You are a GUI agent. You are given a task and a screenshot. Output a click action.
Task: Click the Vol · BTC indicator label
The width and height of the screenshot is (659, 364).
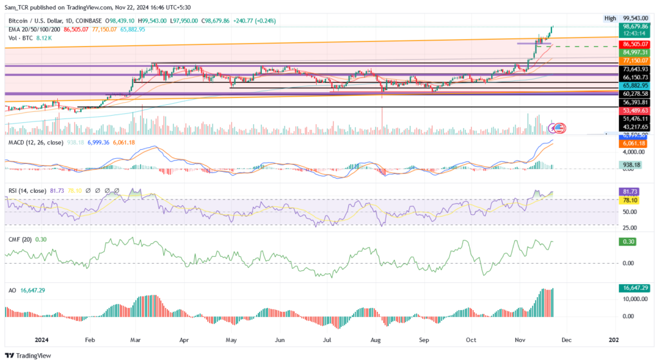pos(21,38)
